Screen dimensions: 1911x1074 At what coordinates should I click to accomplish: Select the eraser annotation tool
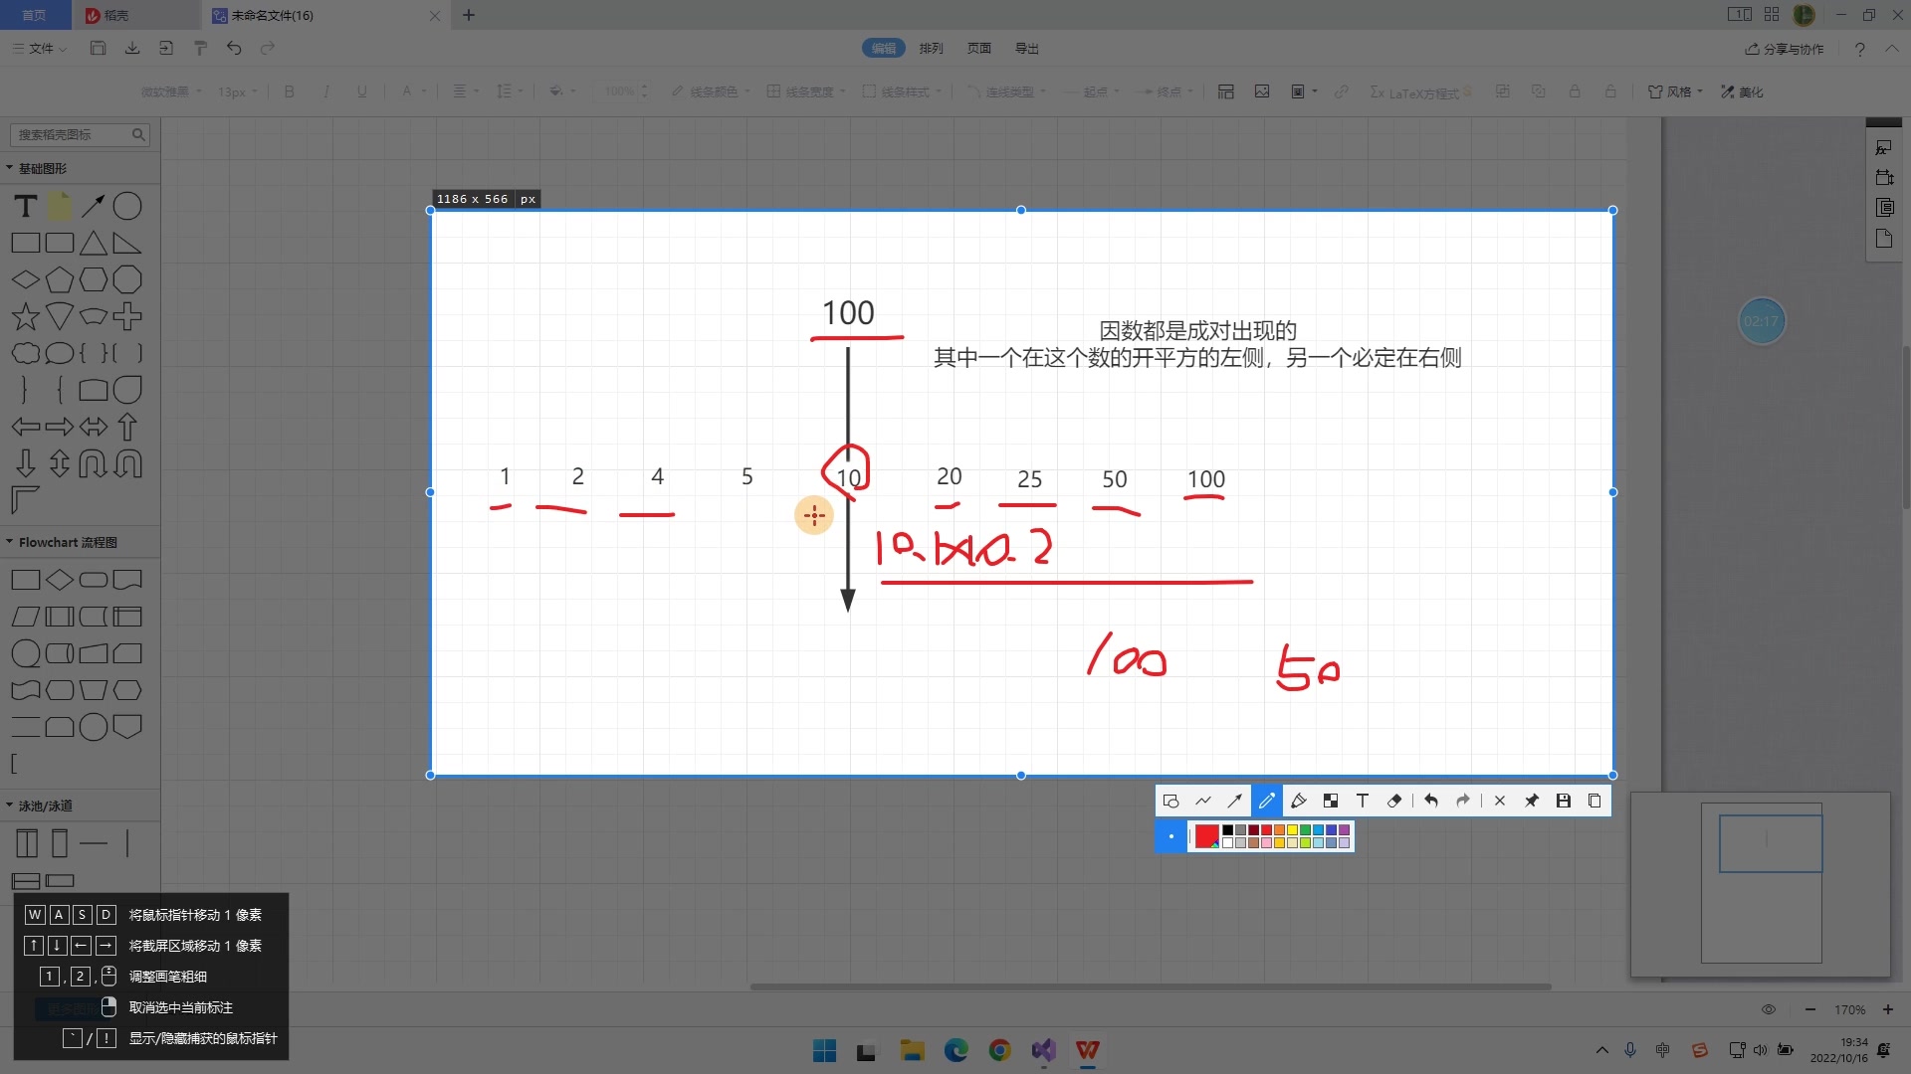1394,801
